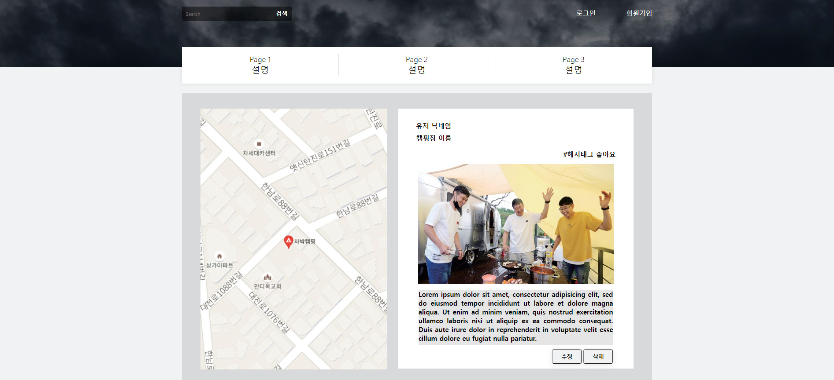The image size is (834, 380).
Task: Select the 안디옥교회 church icon on map
Action: pos(267,277)
